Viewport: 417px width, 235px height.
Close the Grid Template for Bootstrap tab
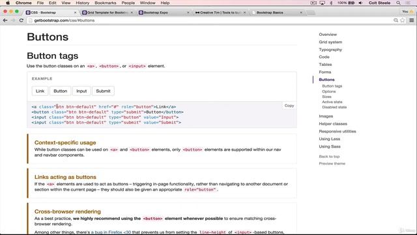(132, 12)
